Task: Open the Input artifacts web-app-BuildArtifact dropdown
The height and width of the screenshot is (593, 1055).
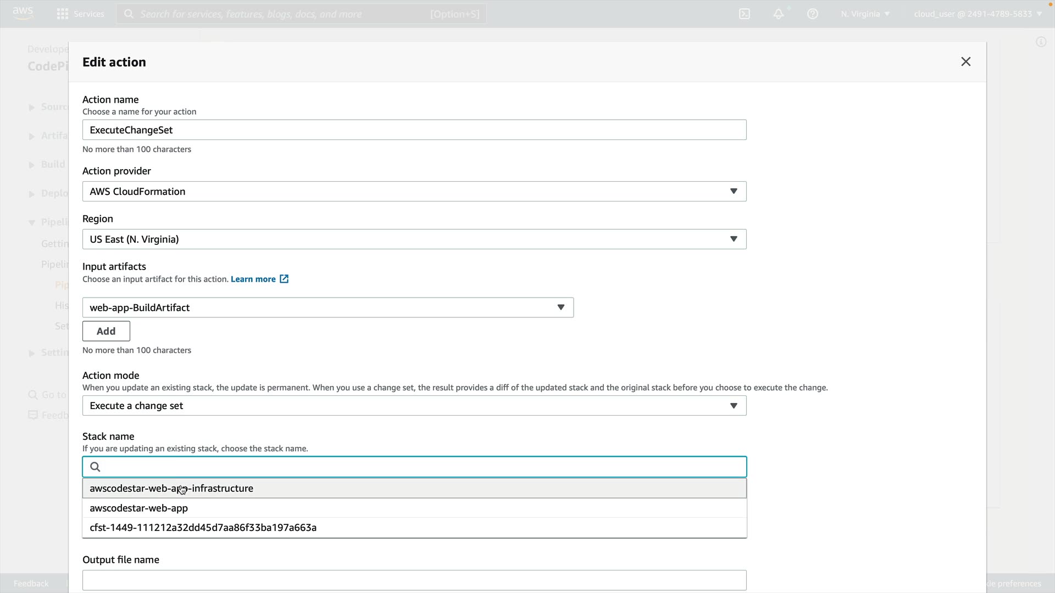Action: [328, 307]
